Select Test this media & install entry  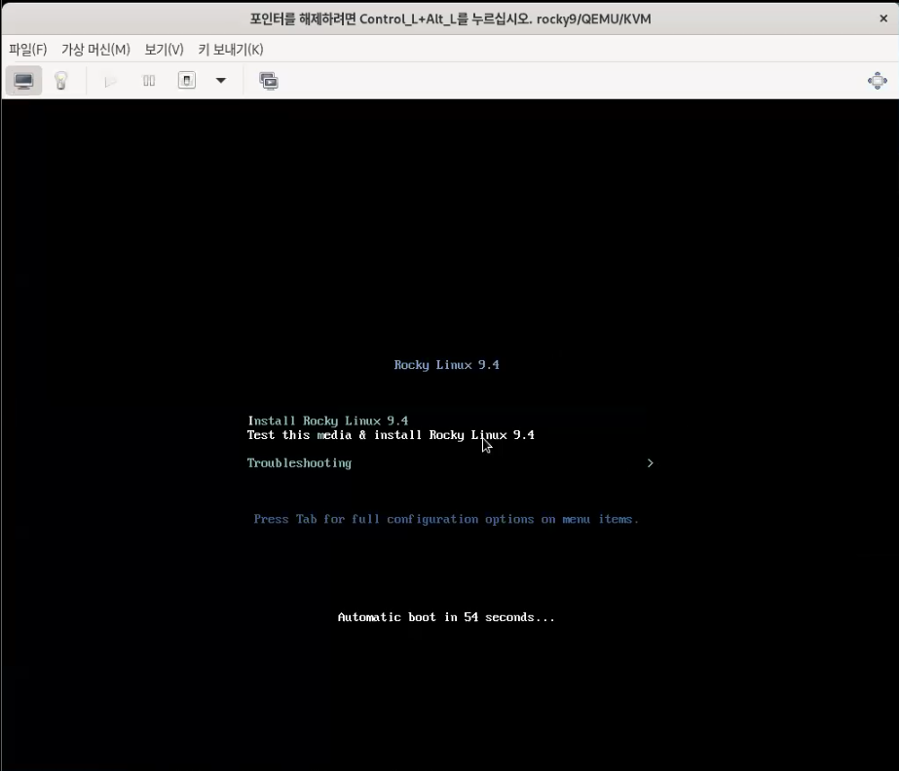click(x=391, y=435)
